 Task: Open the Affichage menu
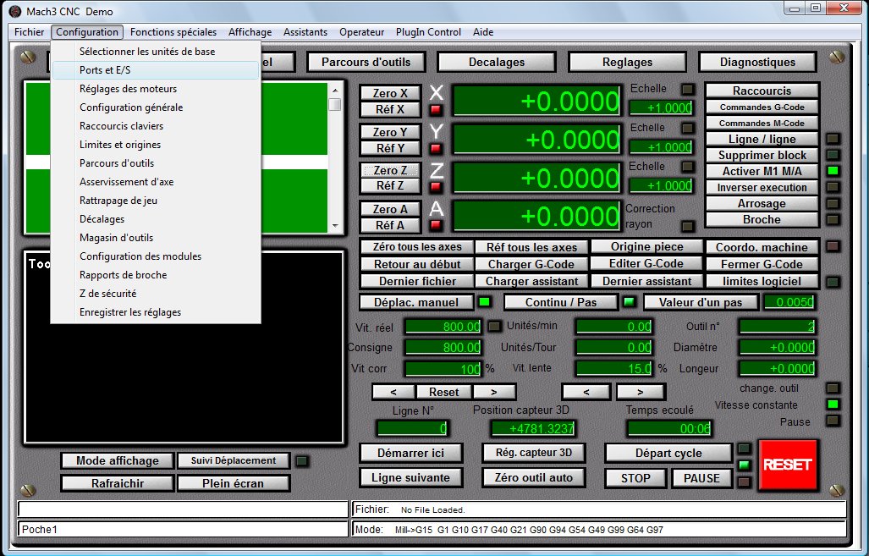[x=250, y=32]
